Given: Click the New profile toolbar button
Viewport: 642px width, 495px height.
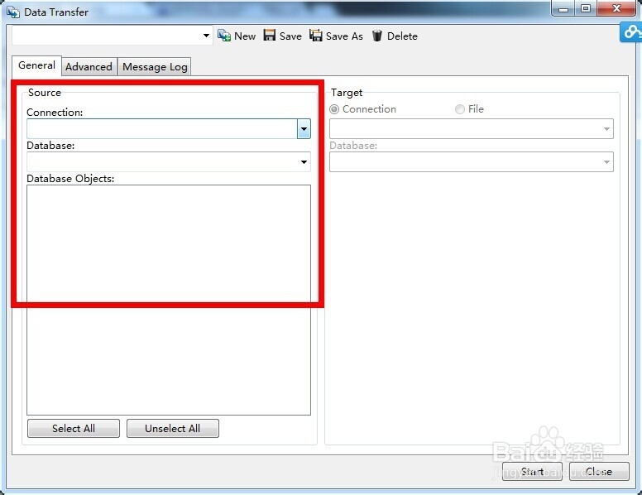Looking at the screenshot, I should click(237, 36).
